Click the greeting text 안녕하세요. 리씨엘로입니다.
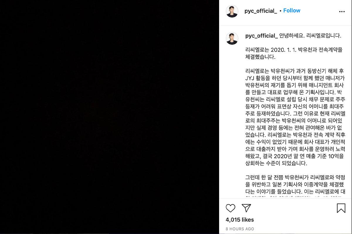 [310, 36]
